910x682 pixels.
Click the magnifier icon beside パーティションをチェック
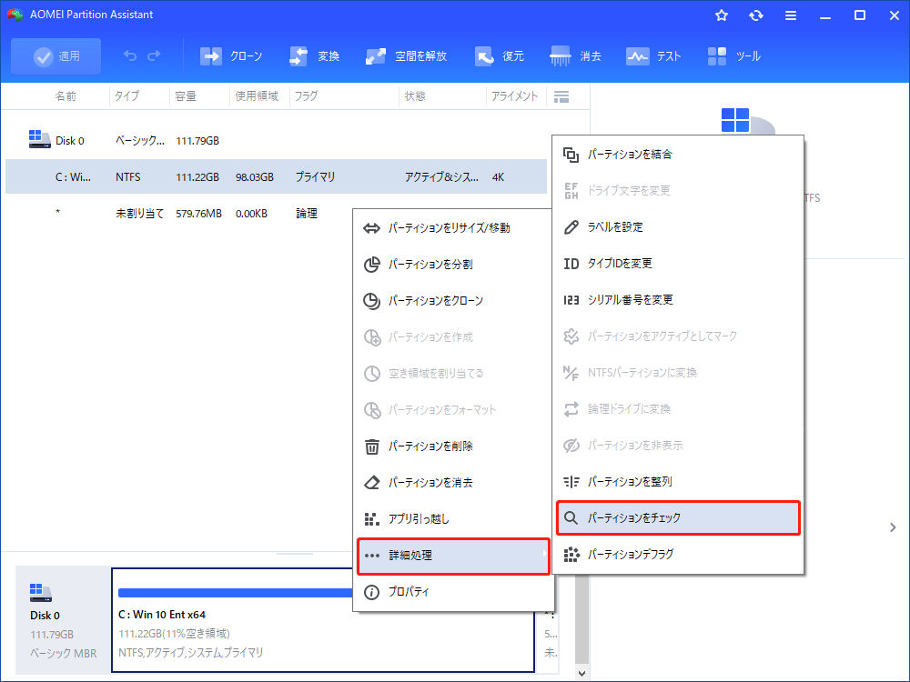click(x=571, y=518)
